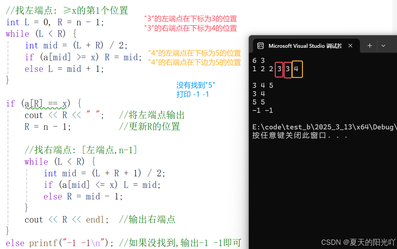
Task: Click the statement cout << R << endl;
Action: tap(67, 220)
